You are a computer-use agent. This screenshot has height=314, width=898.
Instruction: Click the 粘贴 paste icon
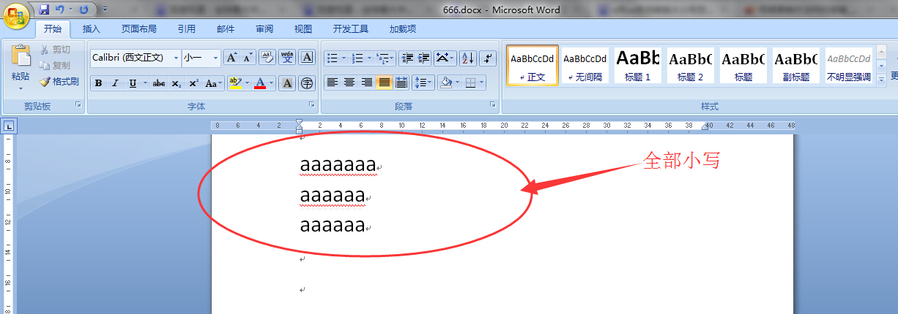[21, 56]
